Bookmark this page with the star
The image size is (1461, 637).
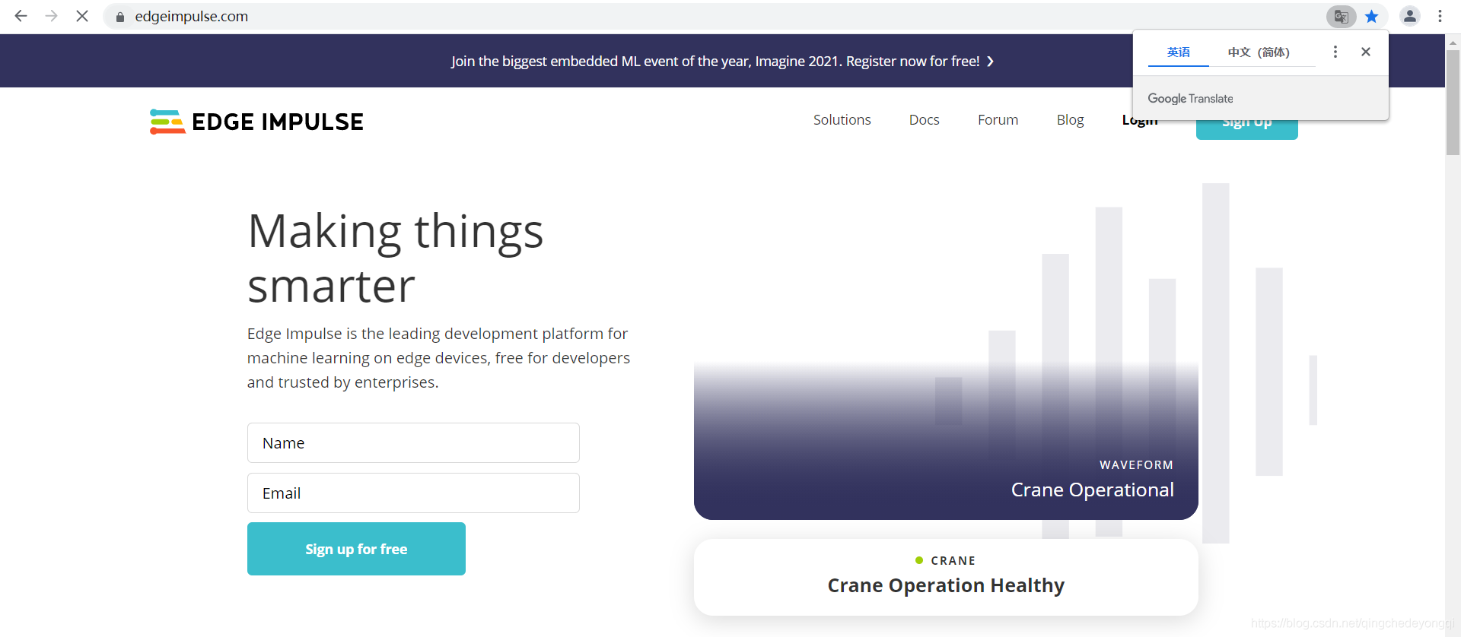(x=1371, y=16)
